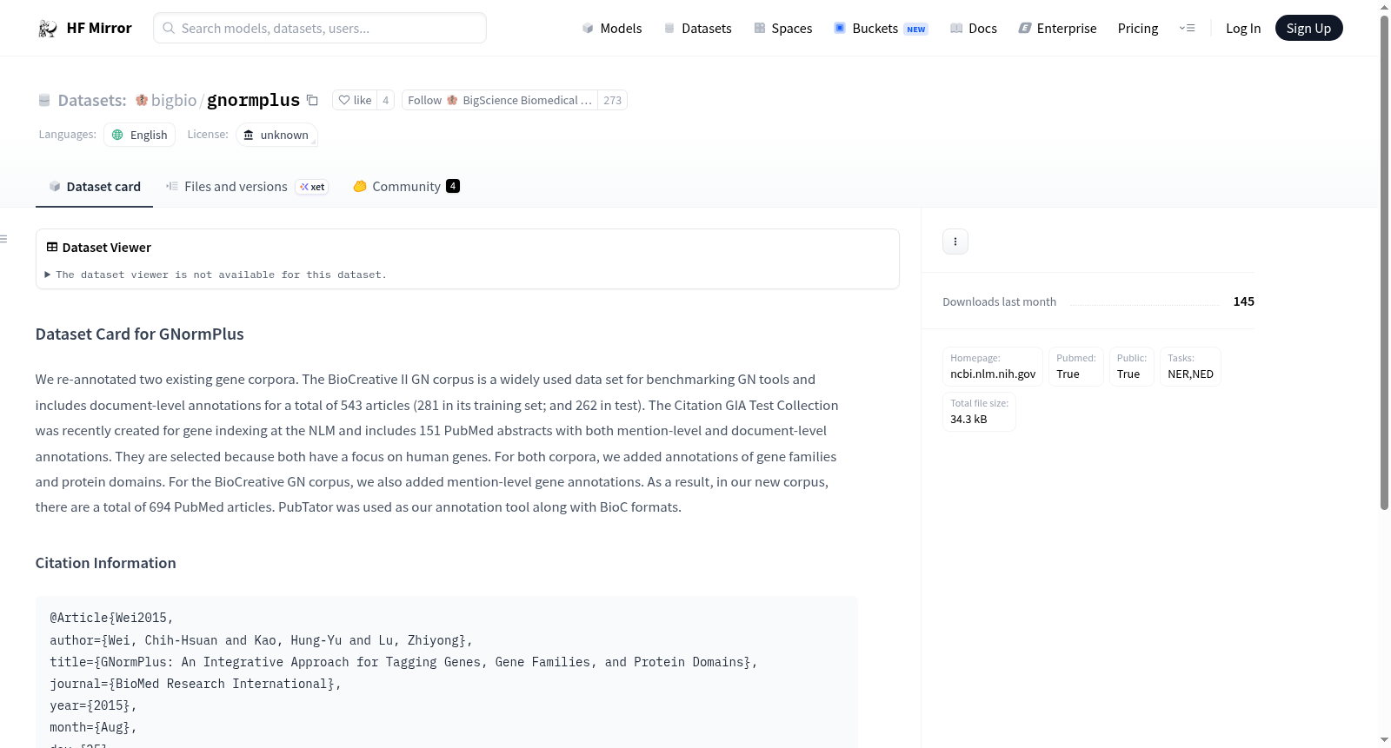Click the Public: True tag
This screenshot has height=748, width=1391.
pos(1132,367)
